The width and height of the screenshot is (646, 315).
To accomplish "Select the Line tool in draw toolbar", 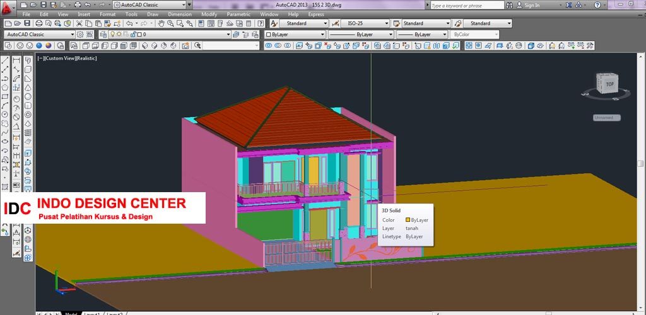I will tap(5, 60).
